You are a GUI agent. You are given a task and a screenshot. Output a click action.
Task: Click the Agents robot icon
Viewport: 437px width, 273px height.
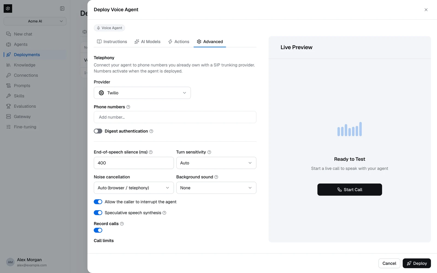point(8,44)
